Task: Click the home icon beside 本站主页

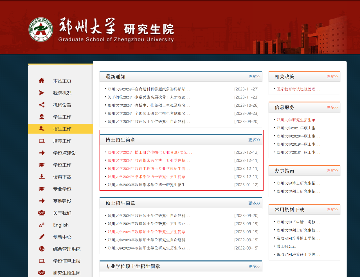Action: point(41,81)
